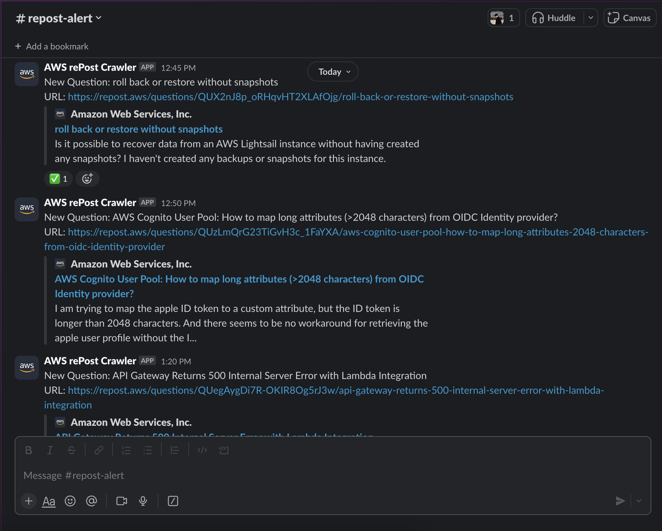Open the repost-alert channel name dropdown

click(x=59, y=18)
